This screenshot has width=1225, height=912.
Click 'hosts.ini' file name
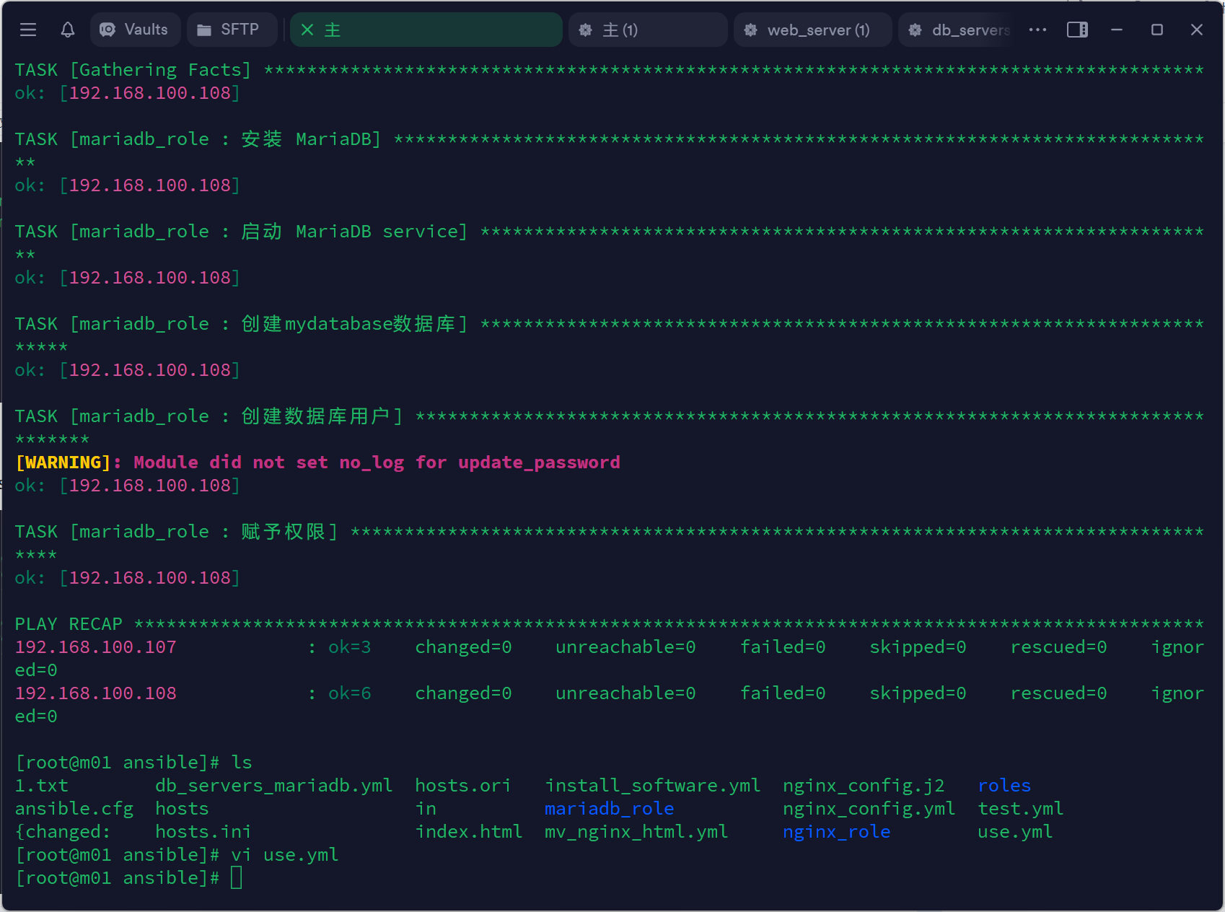pyautogui.click(x=203, y=832)
